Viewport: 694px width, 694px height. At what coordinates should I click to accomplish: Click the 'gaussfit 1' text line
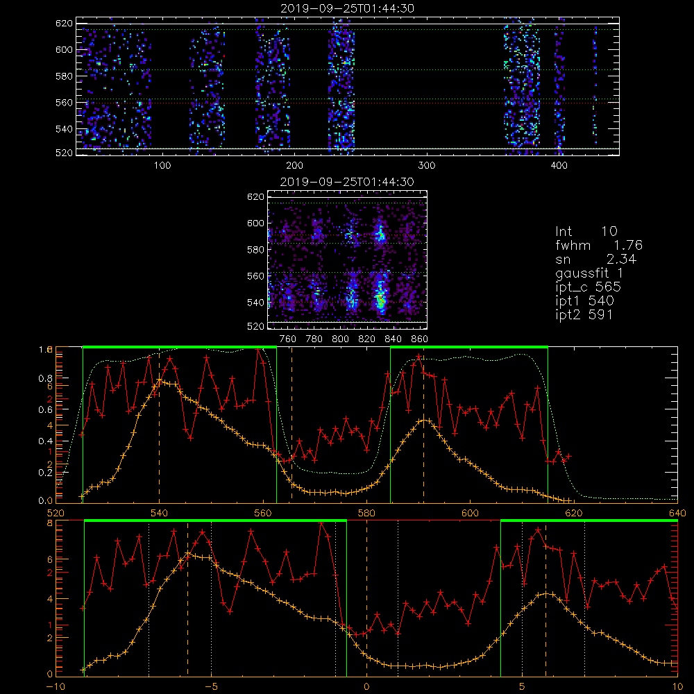click(589, 273)
